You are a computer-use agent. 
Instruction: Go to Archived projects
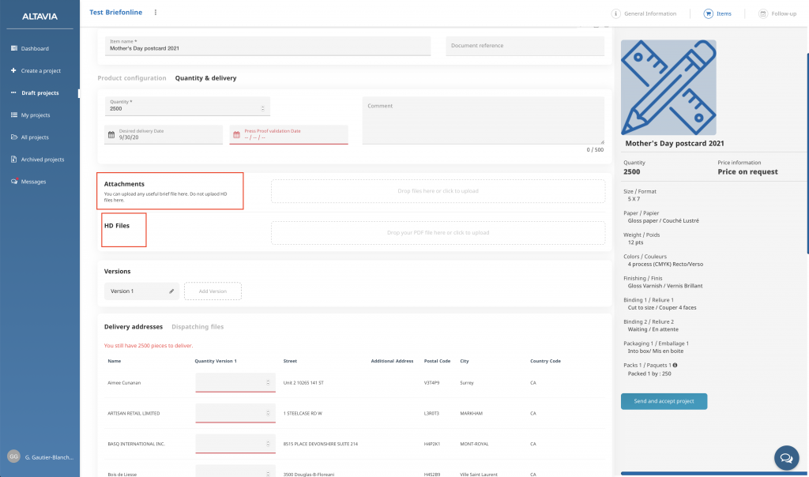pyautogui.click(x=42, y=160)
